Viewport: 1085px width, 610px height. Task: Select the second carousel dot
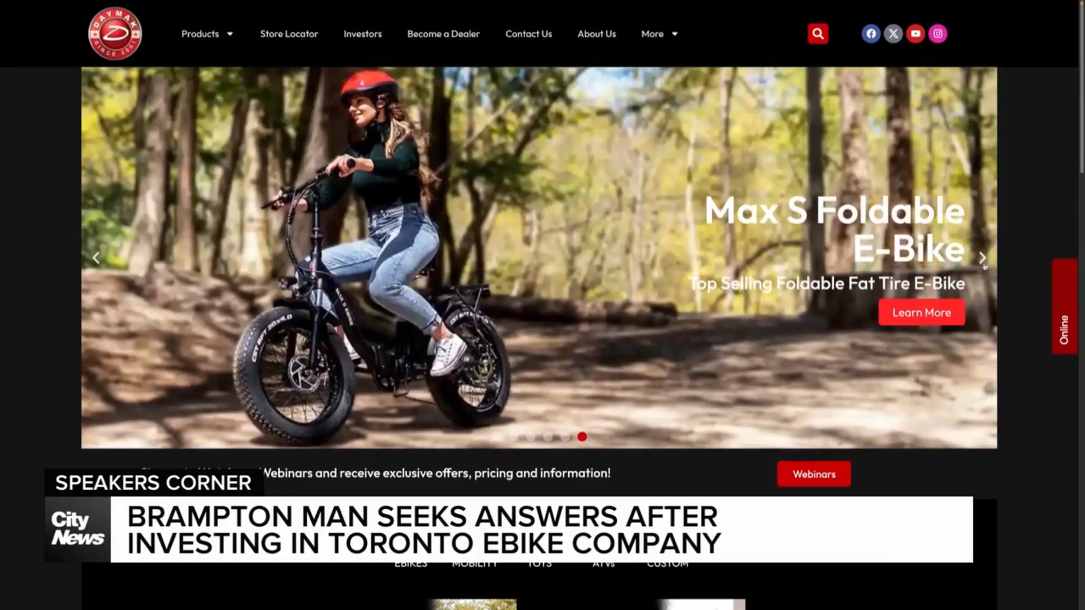(513, 437)
